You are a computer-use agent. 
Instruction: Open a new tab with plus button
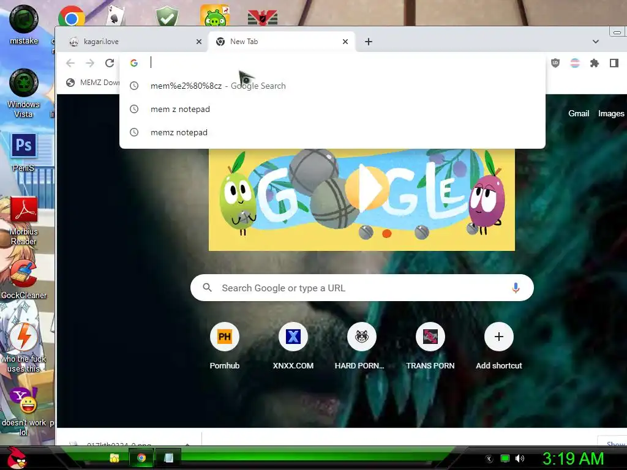tap(369, 42)
